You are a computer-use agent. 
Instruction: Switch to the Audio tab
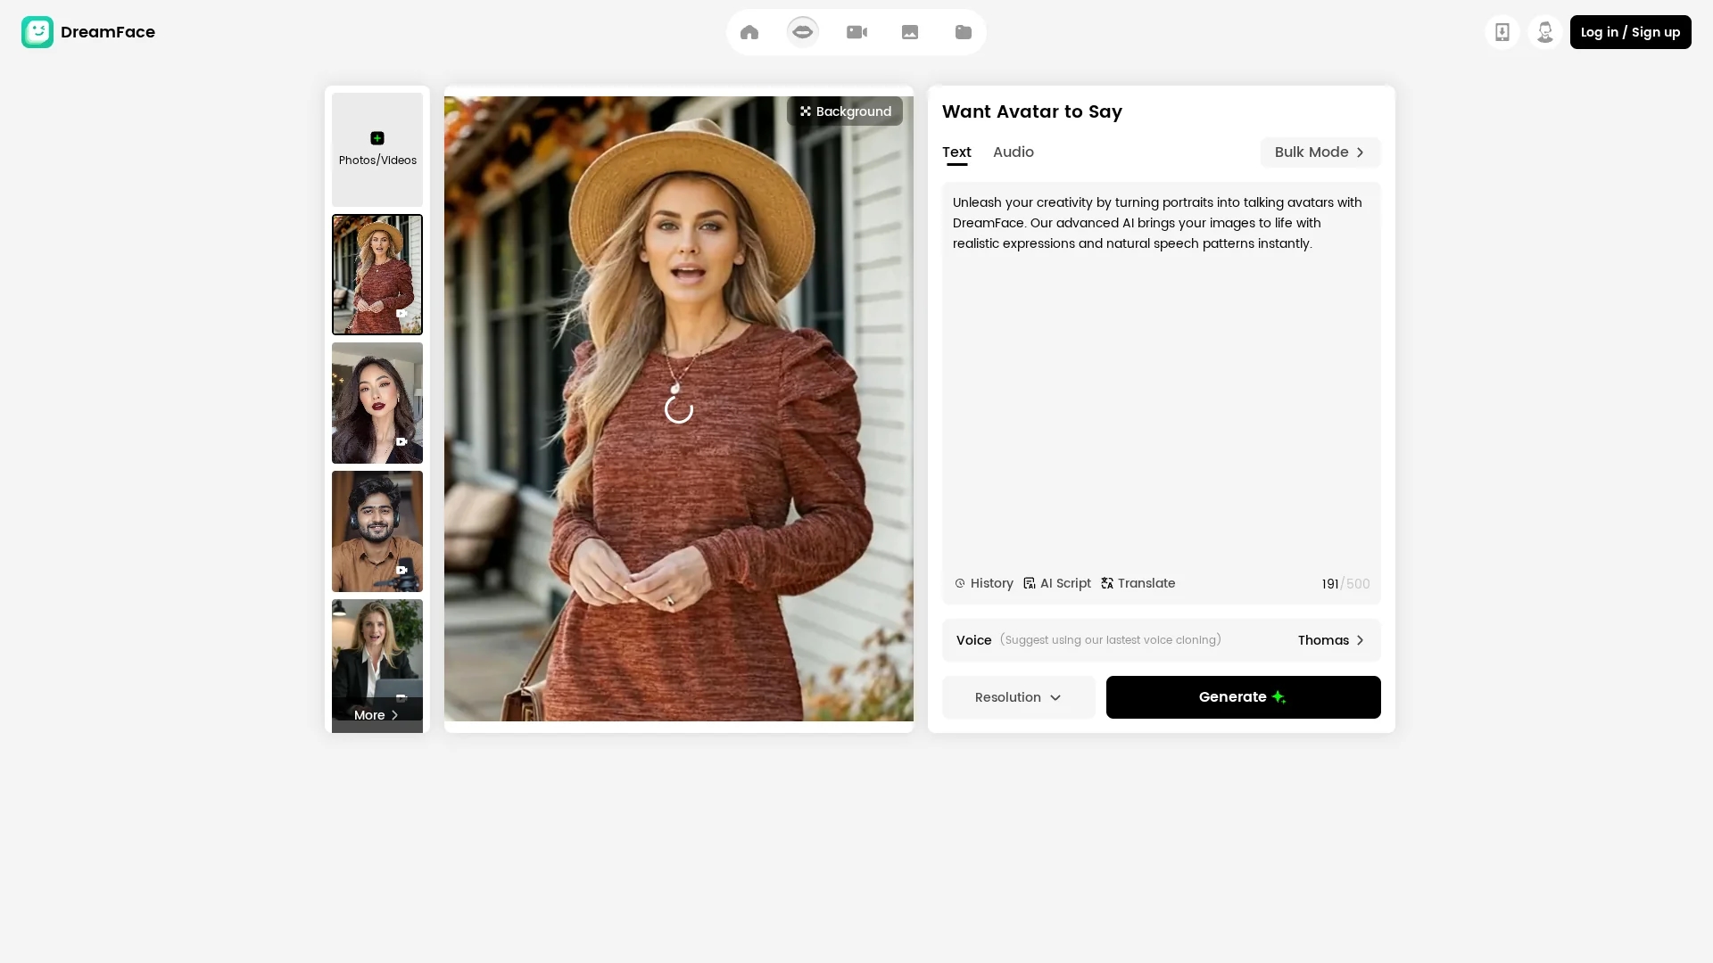[1014, 152]
